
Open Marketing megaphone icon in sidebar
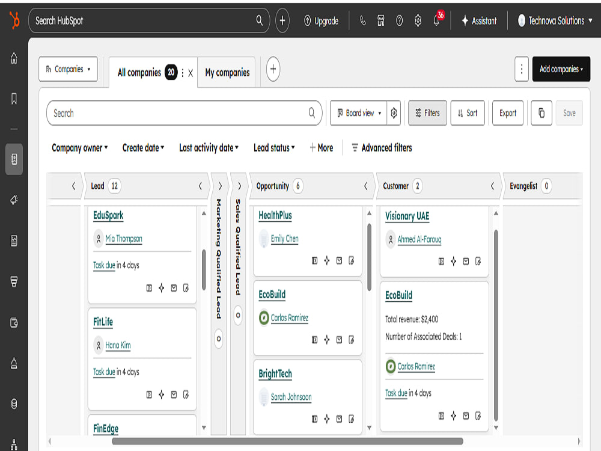coord(14,200)
